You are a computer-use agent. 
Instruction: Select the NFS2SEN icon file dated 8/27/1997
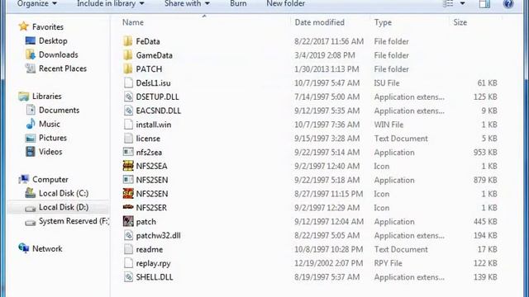click(128, 194)
